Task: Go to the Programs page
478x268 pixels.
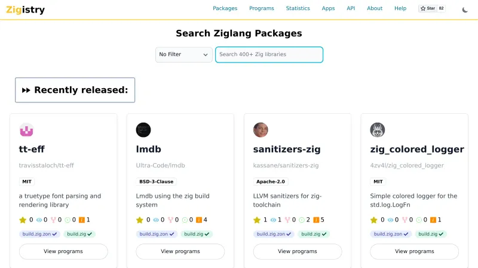Action: tap(262, 8)
